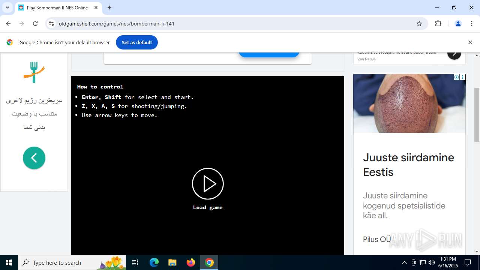Screen dimensions: 480x270
Task: Close the Bomberman II browser tab
Action: click(x=96, y=7)
